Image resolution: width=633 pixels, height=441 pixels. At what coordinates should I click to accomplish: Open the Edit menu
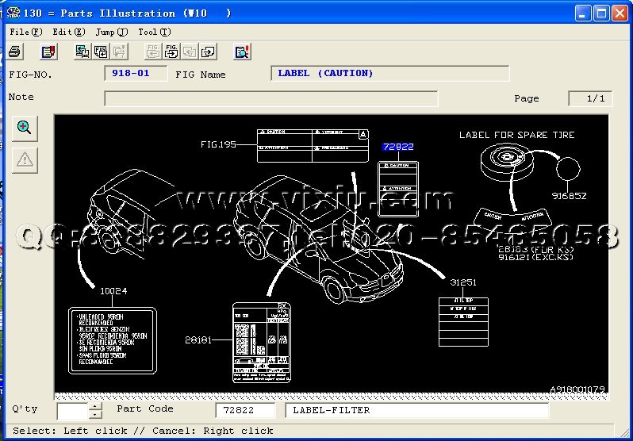click(68, 32)
